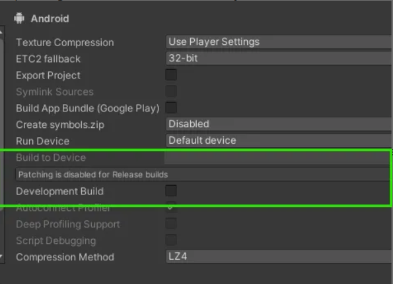Toggle the Deep Profiling Support checkbox
393x284 pixels.
(171, 223)
